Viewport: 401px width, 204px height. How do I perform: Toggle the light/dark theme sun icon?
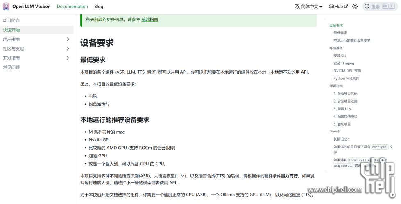pyautogui.click(x=355, y=7)
